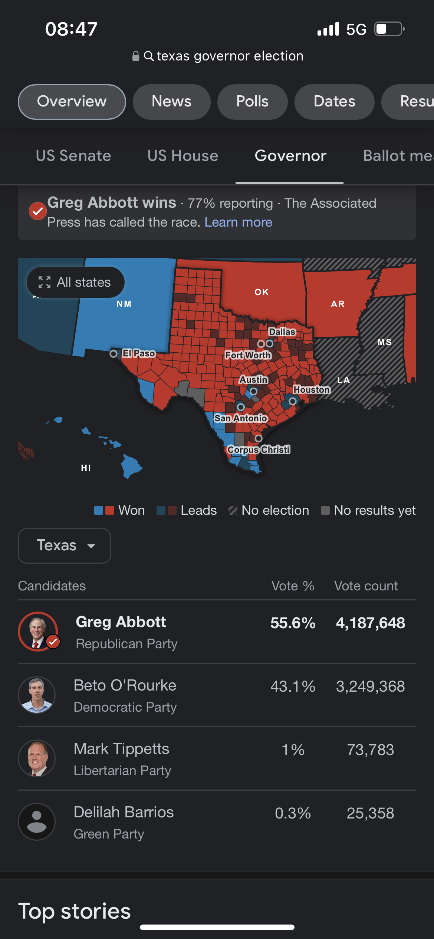Tap the search magnifier icon in address bar

click(149, 56)
